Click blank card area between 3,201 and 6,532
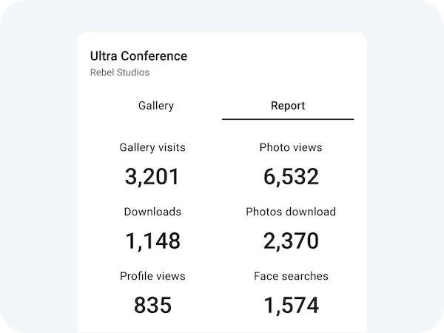Viewport: 444px width, 333px height. point(222,178)
